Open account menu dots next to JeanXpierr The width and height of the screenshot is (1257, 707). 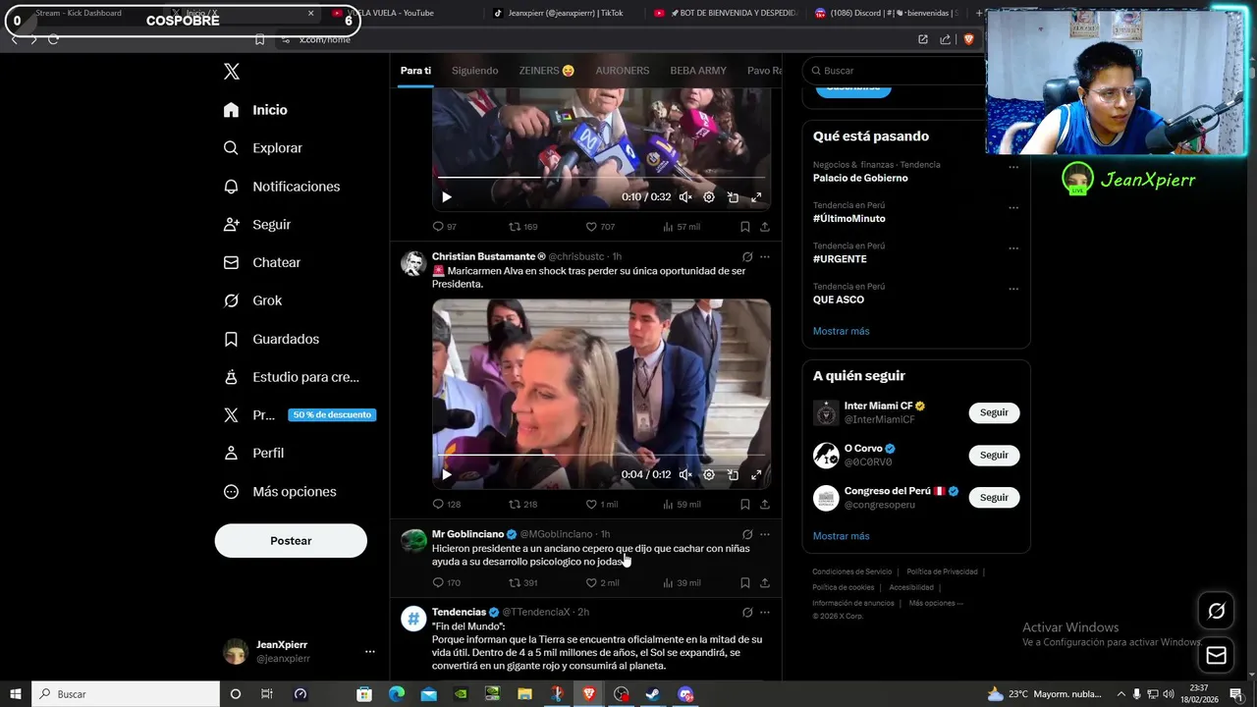(x=370, y=651)
